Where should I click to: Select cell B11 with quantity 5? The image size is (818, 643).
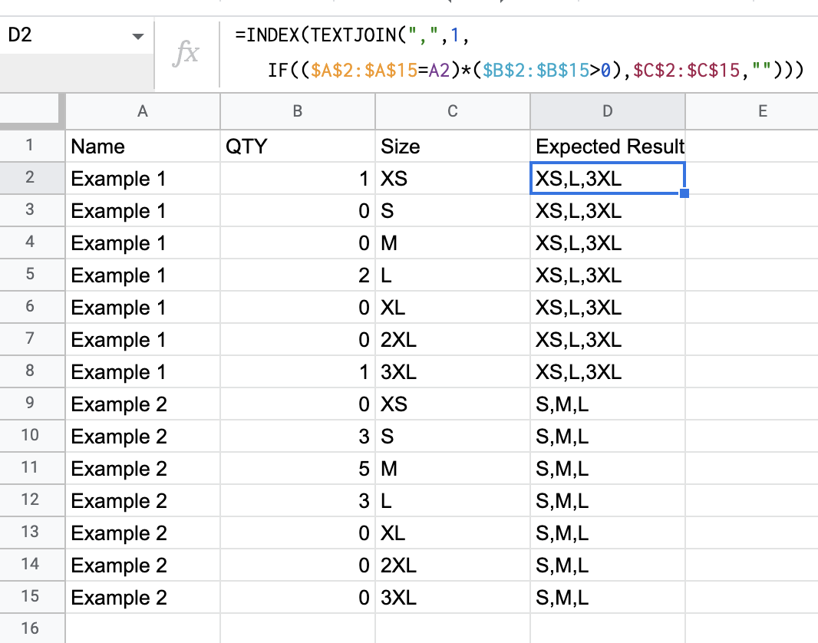tap(298, 469)
